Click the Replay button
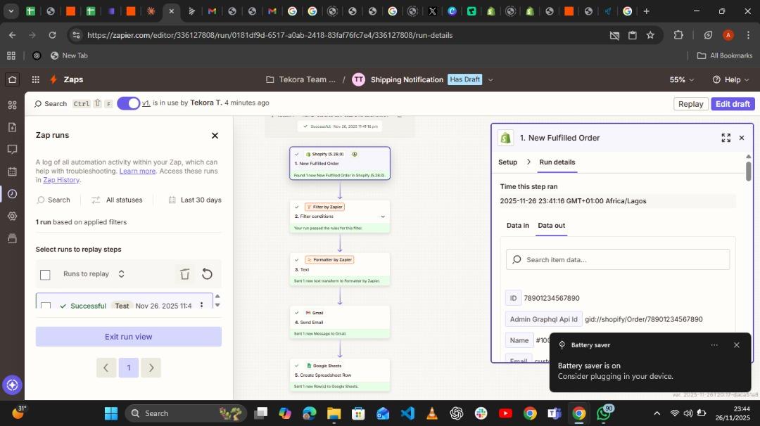 click(x=690, y=103)
